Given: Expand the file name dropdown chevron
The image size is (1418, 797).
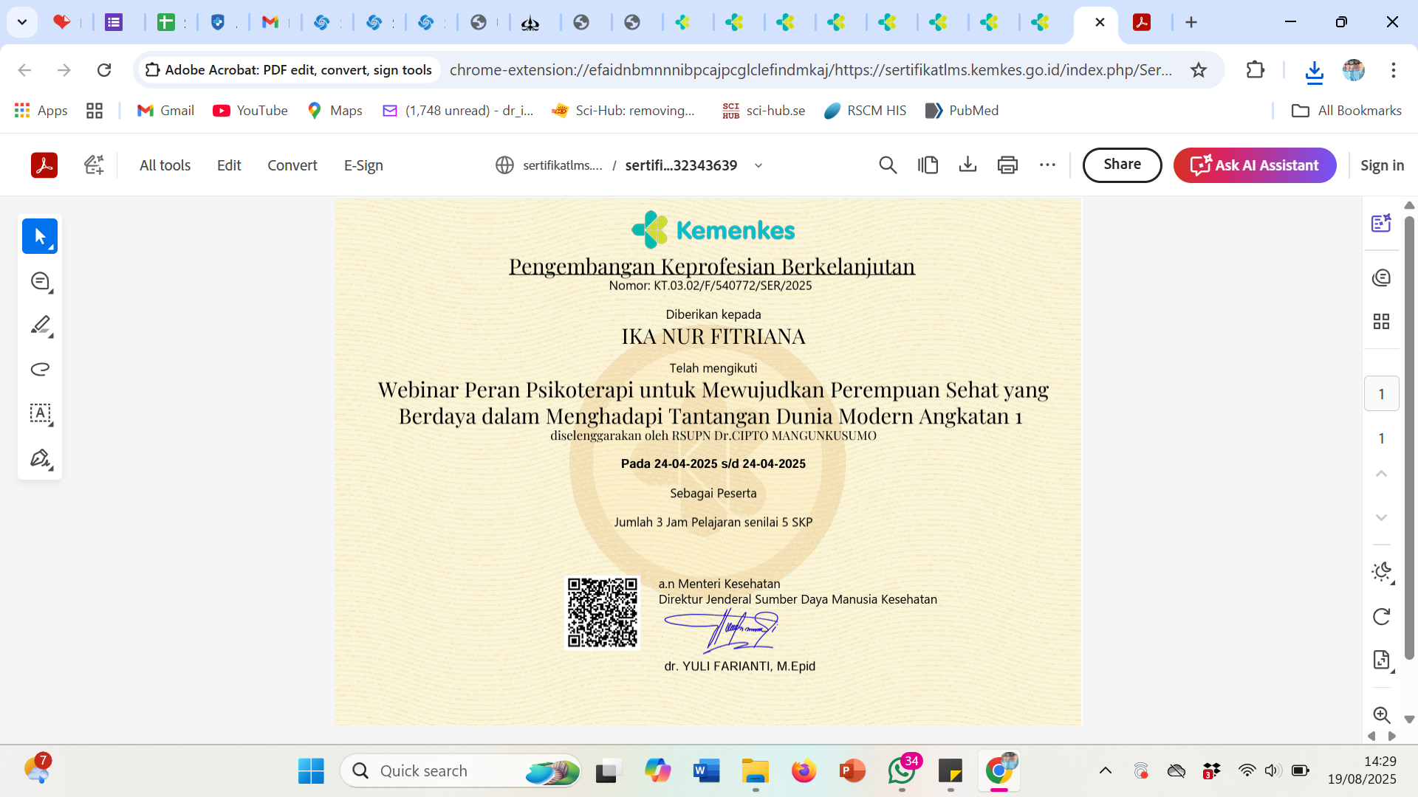Looking at the screenshot, I should (758, 165).
